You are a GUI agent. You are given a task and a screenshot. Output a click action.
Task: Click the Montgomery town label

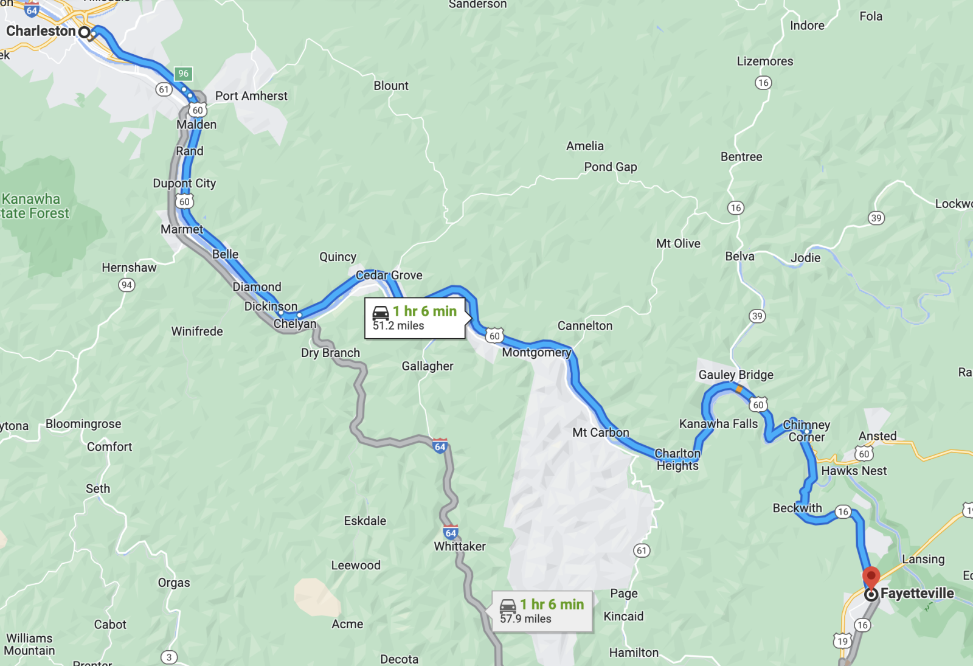tap(536, 352)
